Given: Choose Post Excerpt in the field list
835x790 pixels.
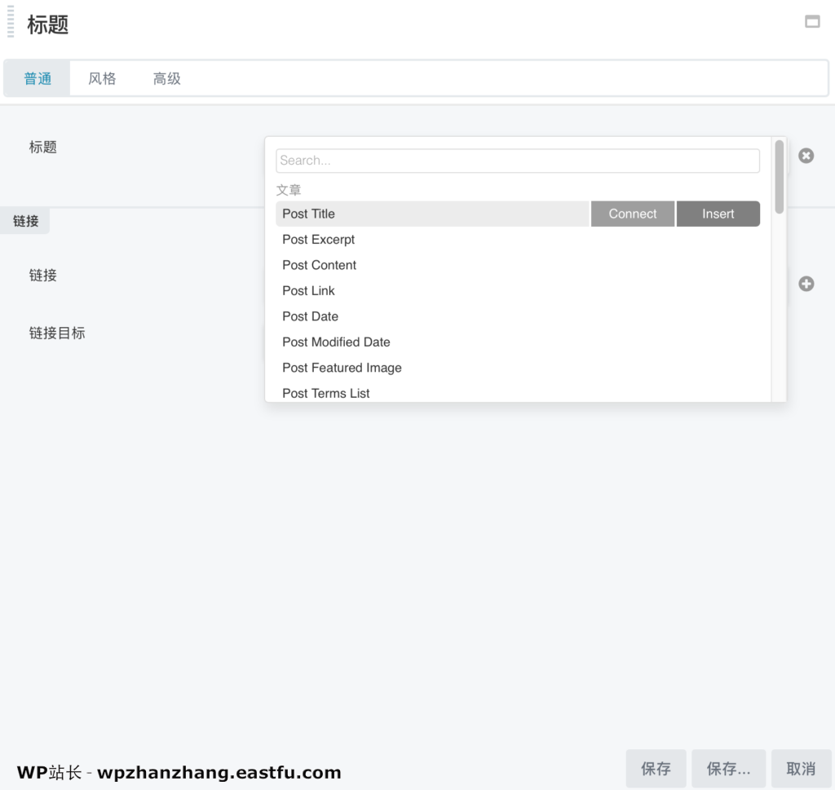Looking at the screenshot, I should click(x=319, y=240).
